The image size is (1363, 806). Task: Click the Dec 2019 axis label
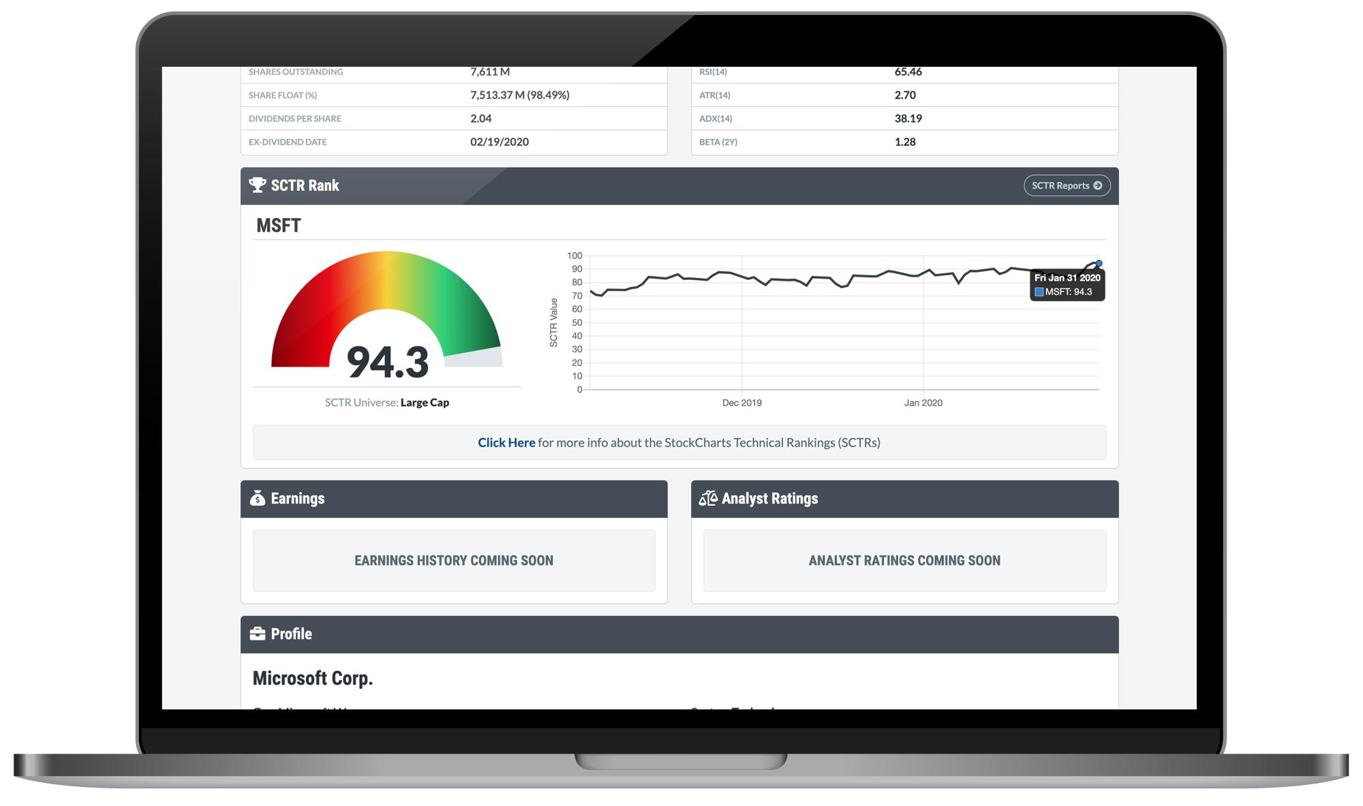click(x=741, y=403)
